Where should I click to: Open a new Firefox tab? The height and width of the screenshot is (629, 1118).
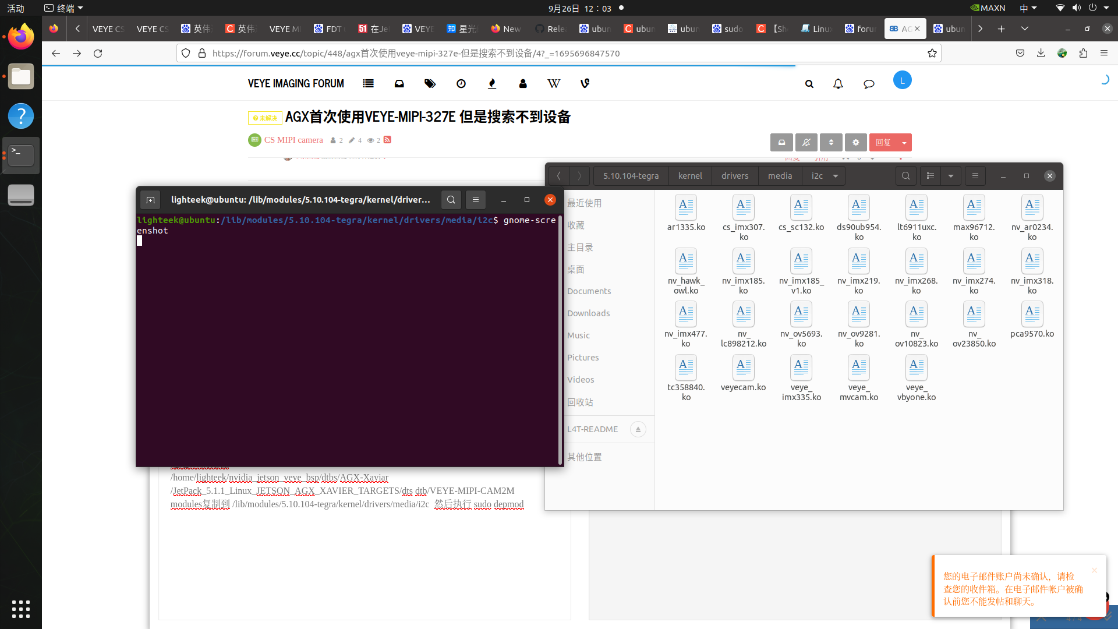pyautogui.click(x=1002, y=29)
